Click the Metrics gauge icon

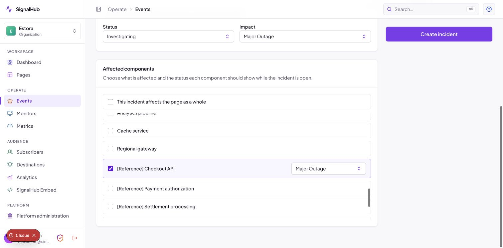(10, 126)
